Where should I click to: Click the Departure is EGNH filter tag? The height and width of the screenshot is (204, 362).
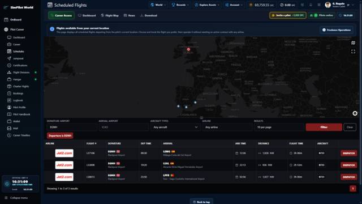click(x=60, y=136)
